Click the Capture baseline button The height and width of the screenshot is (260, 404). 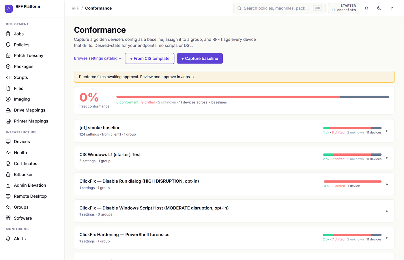(200, 58)
